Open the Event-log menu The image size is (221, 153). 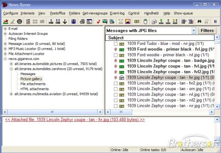(x=117, y=13)
